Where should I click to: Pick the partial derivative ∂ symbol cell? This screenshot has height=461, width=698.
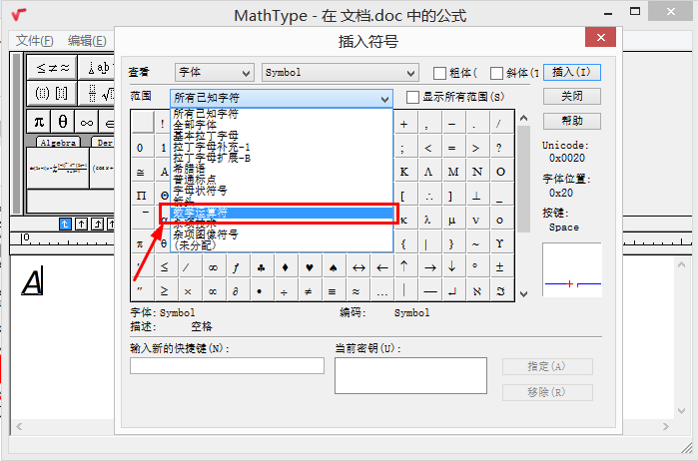[x=236, y=291]
